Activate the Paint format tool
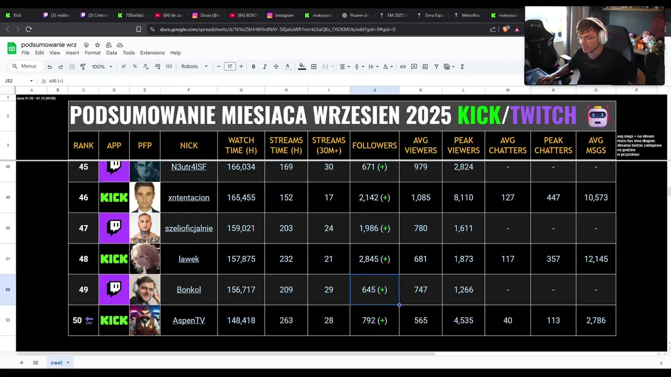This screenshot has height=377, width=671. [83, 66]
